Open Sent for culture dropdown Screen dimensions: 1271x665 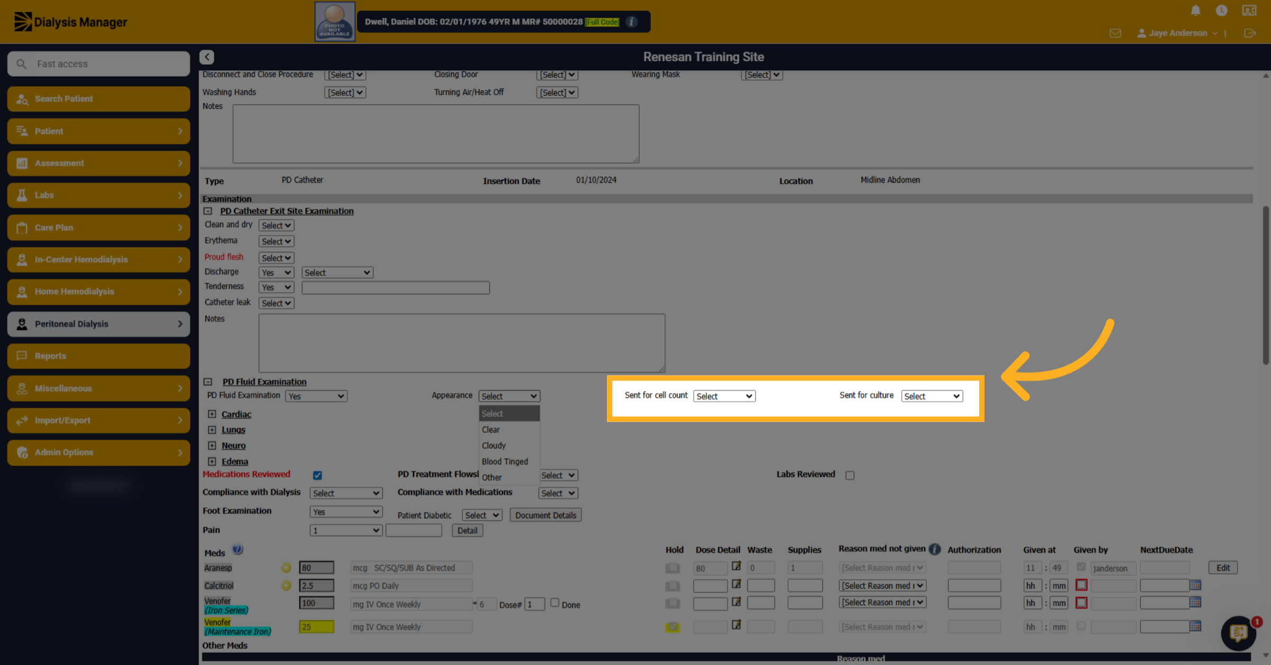pos(932,396)
